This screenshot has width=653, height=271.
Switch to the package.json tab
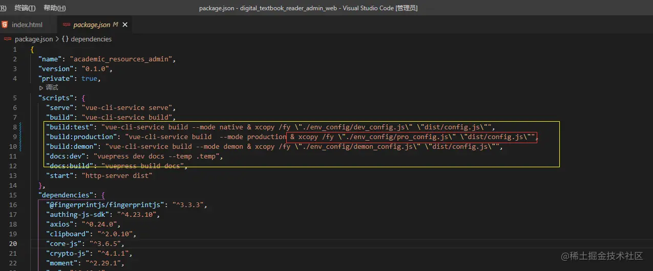(92, 25)
